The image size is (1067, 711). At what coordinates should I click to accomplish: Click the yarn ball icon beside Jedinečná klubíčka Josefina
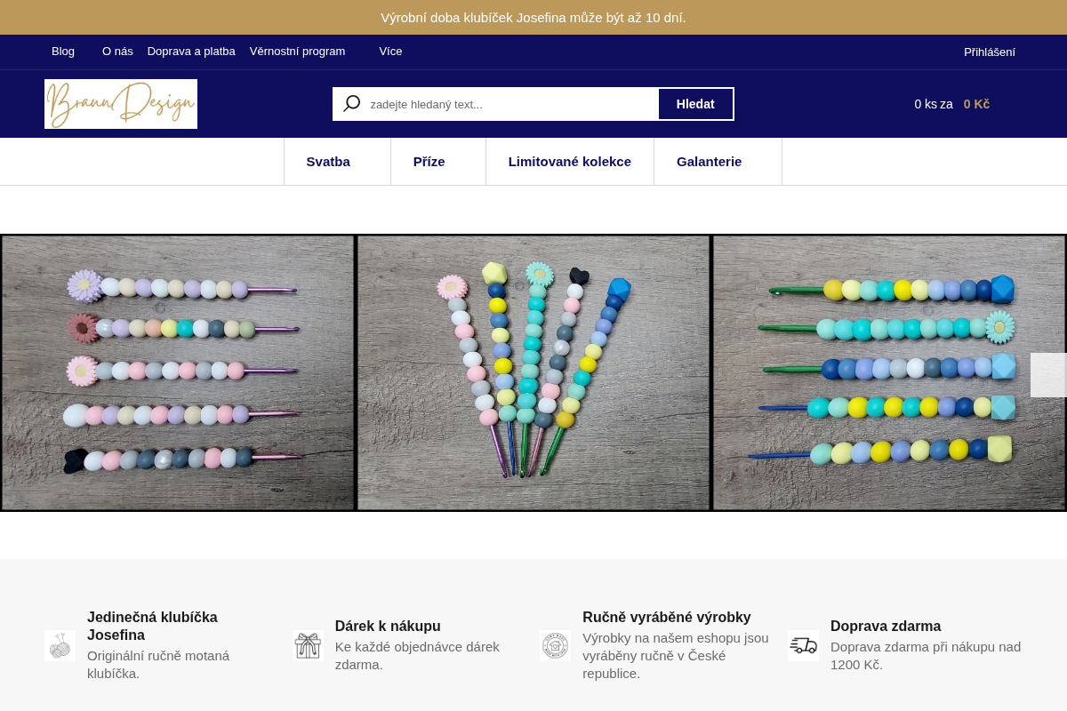pos(60,645)
